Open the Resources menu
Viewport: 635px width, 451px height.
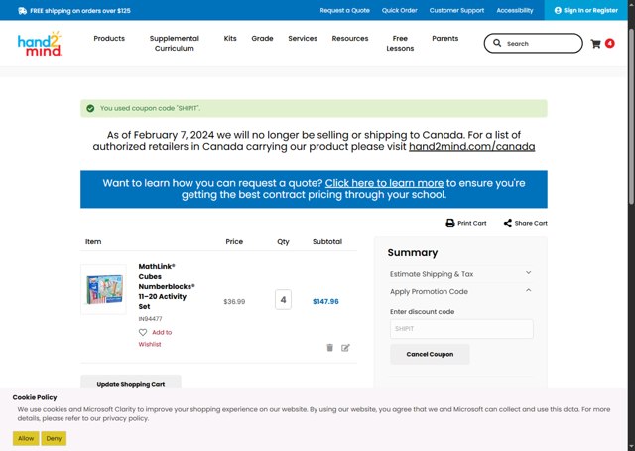click(x=350, y=38)
